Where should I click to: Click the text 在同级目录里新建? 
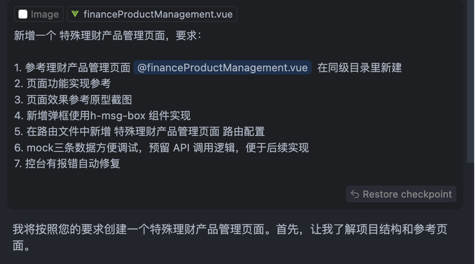click(360, 68)
